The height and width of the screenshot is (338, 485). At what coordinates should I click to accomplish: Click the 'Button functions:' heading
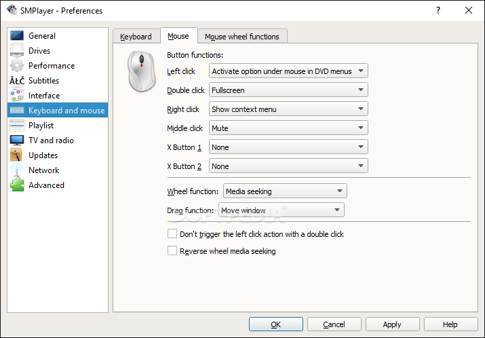tap(195, 55)
